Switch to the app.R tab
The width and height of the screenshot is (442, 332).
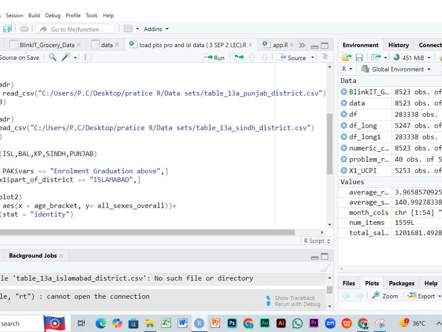click(x=278, y=45)
